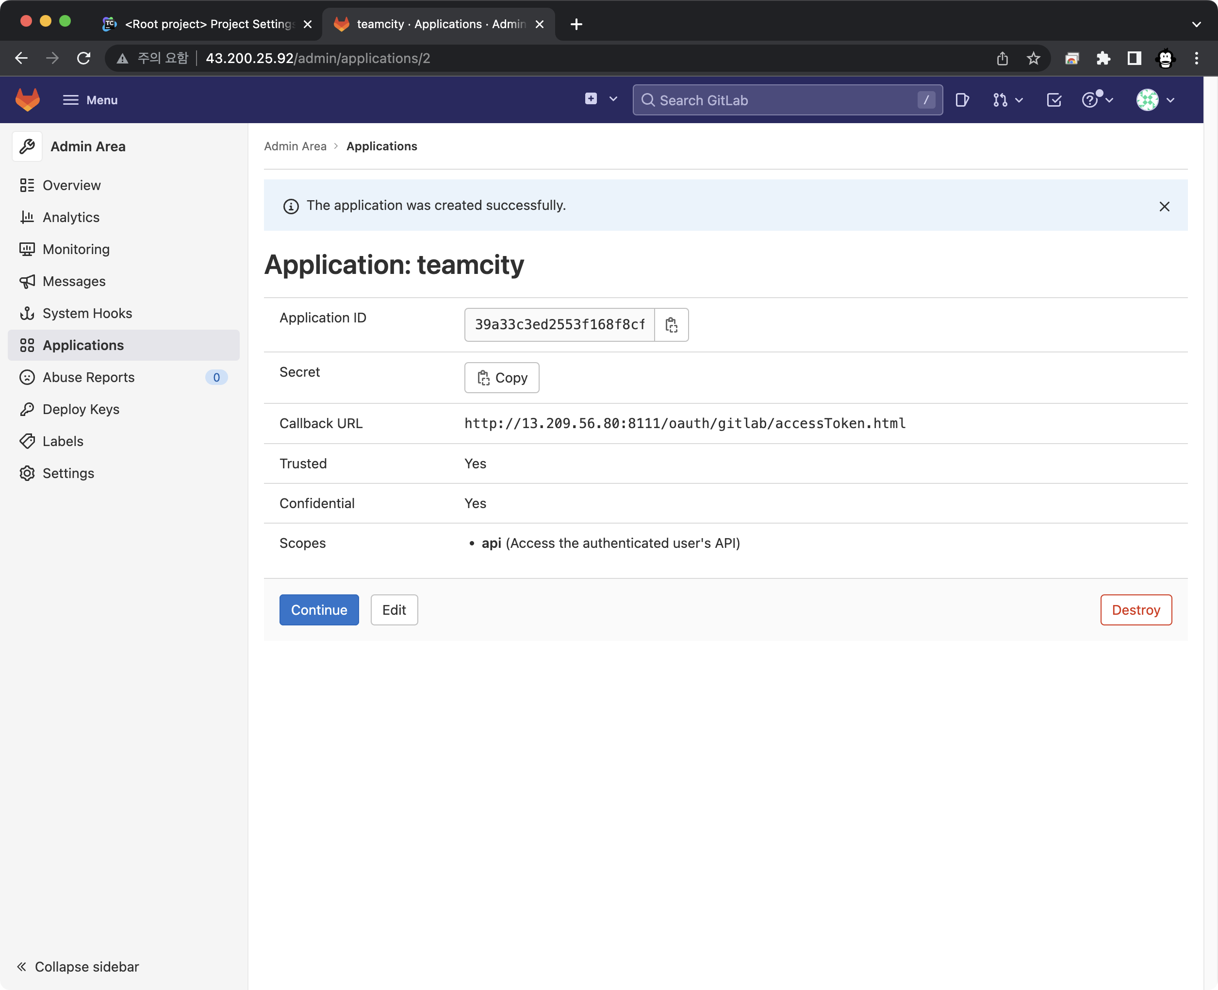
Task: Open System Hooks in the sidebar
Action: [x=124, y=313]
